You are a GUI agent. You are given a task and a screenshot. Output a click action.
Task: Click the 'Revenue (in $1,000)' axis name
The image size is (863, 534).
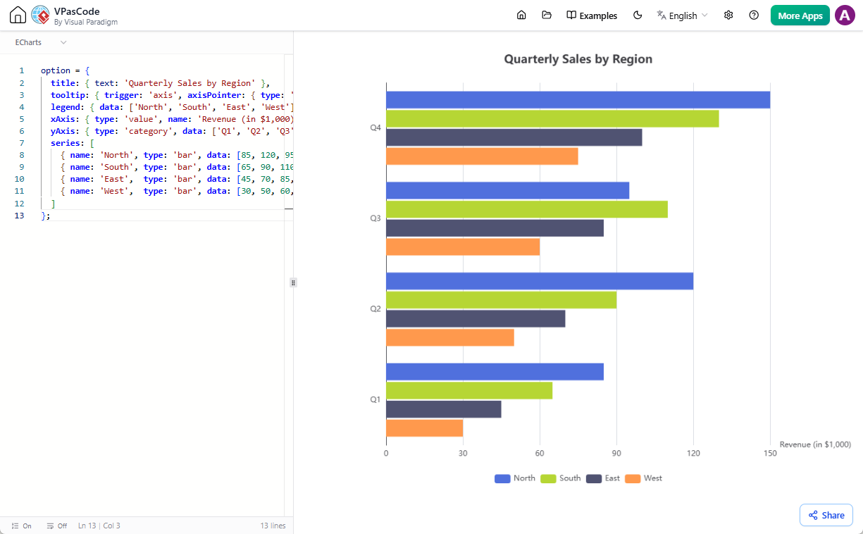point(815,445)
